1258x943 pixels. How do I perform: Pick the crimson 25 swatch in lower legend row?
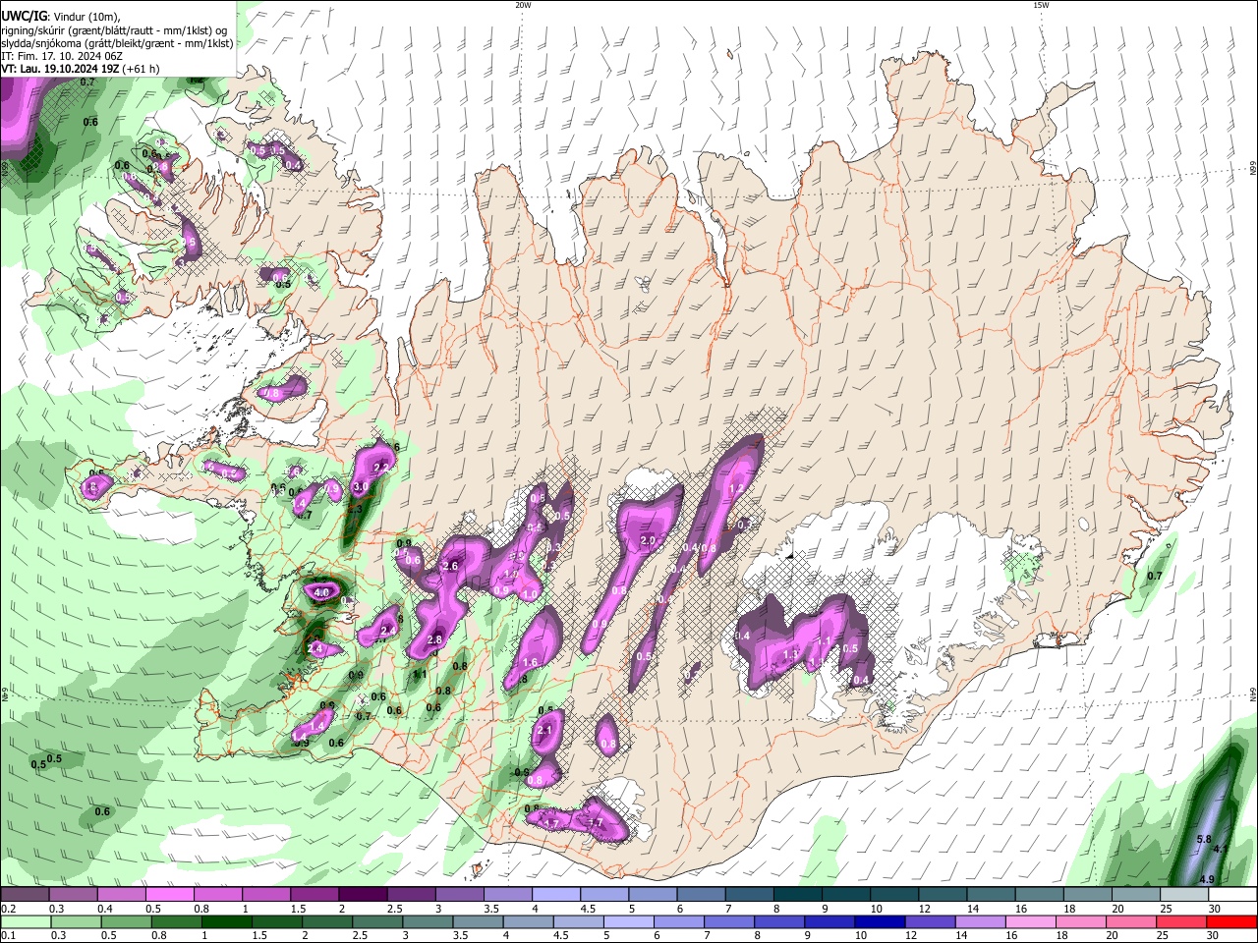(1181, 922)
